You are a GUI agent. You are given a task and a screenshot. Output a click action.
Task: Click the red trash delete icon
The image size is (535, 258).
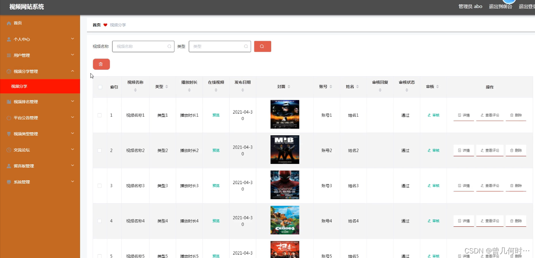(101, 64)
